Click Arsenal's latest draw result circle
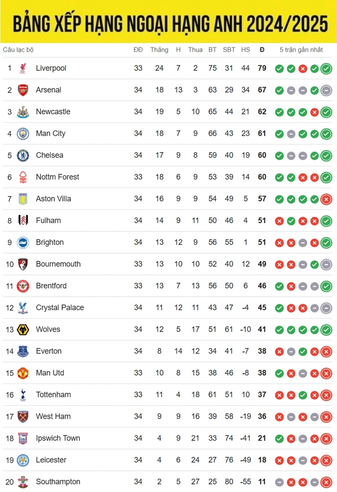This screenshot has height=492, width=337. 326,91
